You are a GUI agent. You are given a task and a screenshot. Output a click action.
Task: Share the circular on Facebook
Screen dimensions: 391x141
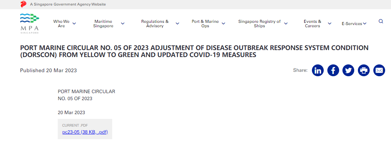click(333, 70)
